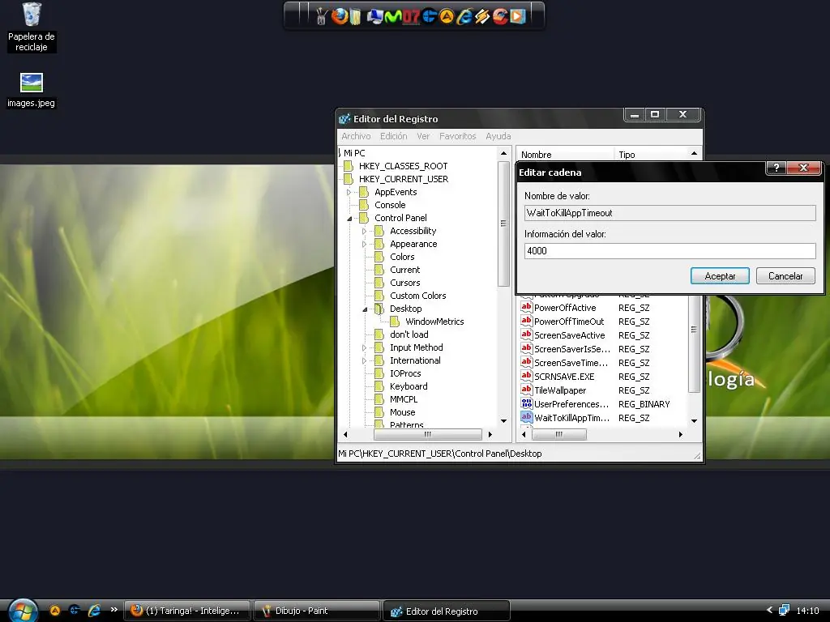Image resolution: width=830 pixels, height=622 pixels.
Task: Open My Computer monitor icon in dock
Action: click(374, 16)
